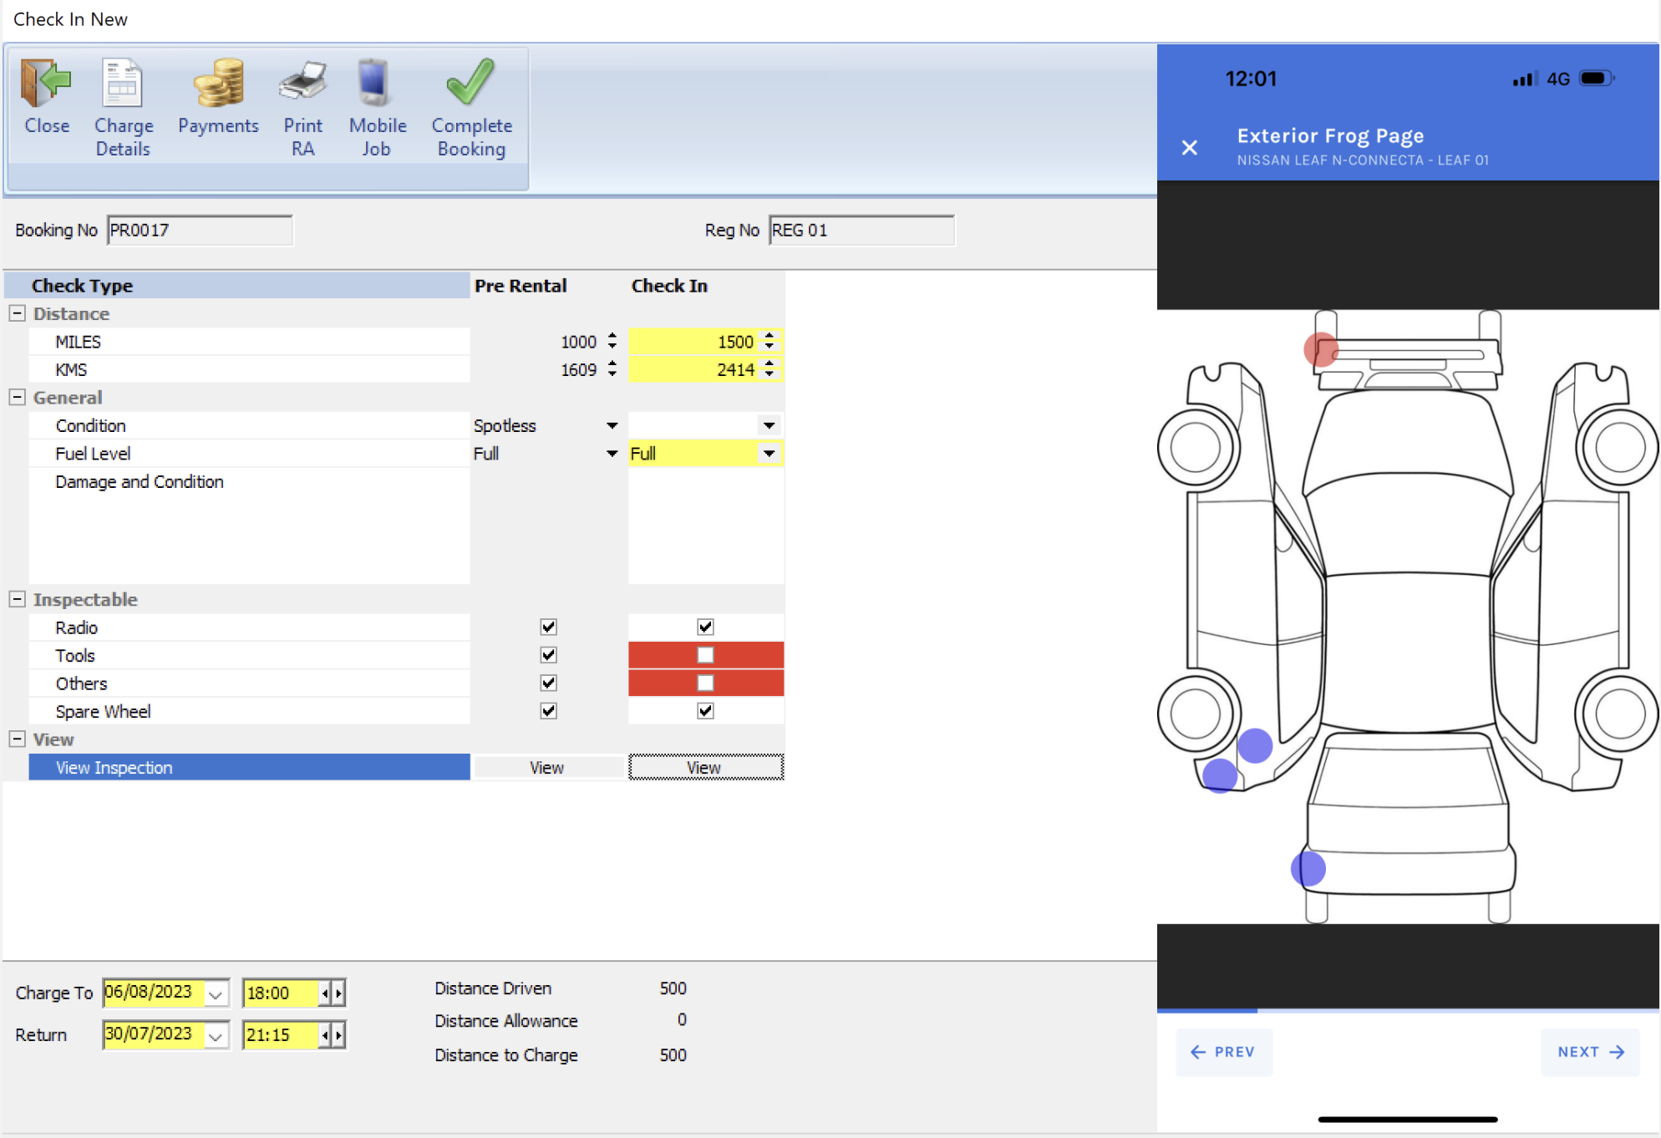Tick the Tools Check In checkbox

(705, 655)
